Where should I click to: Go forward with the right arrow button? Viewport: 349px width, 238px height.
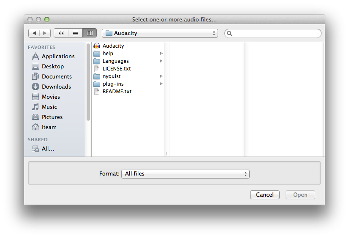pos(45,33)
